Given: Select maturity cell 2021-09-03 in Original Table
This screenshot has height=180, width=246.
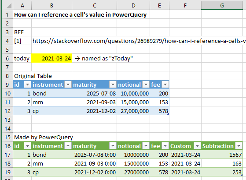Looking at the screenshot, I should coord(95,102).
